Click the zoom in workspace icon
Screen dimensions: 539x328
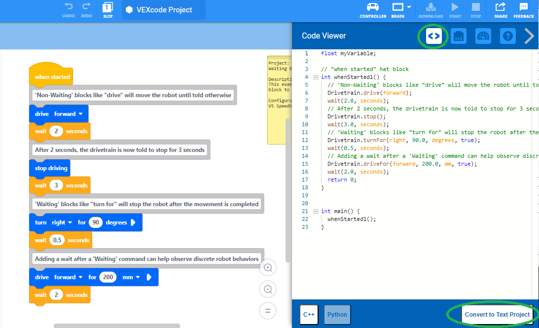coord(268,268)
